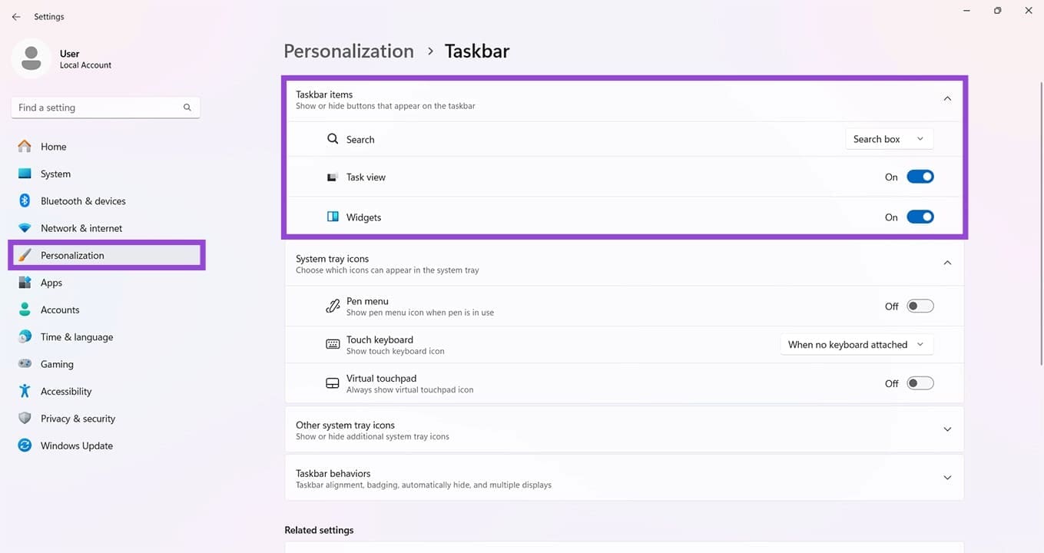Turn on Virtual touchpad icon
Image resolution: width=1044 pixels, height=553 pixels.
pos(920,382)
